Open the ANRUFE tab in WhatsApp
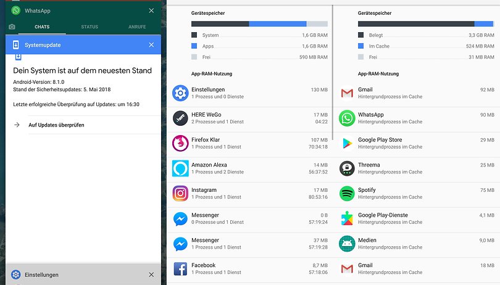This screenshot has height=285, width=500. coord(137,27)
